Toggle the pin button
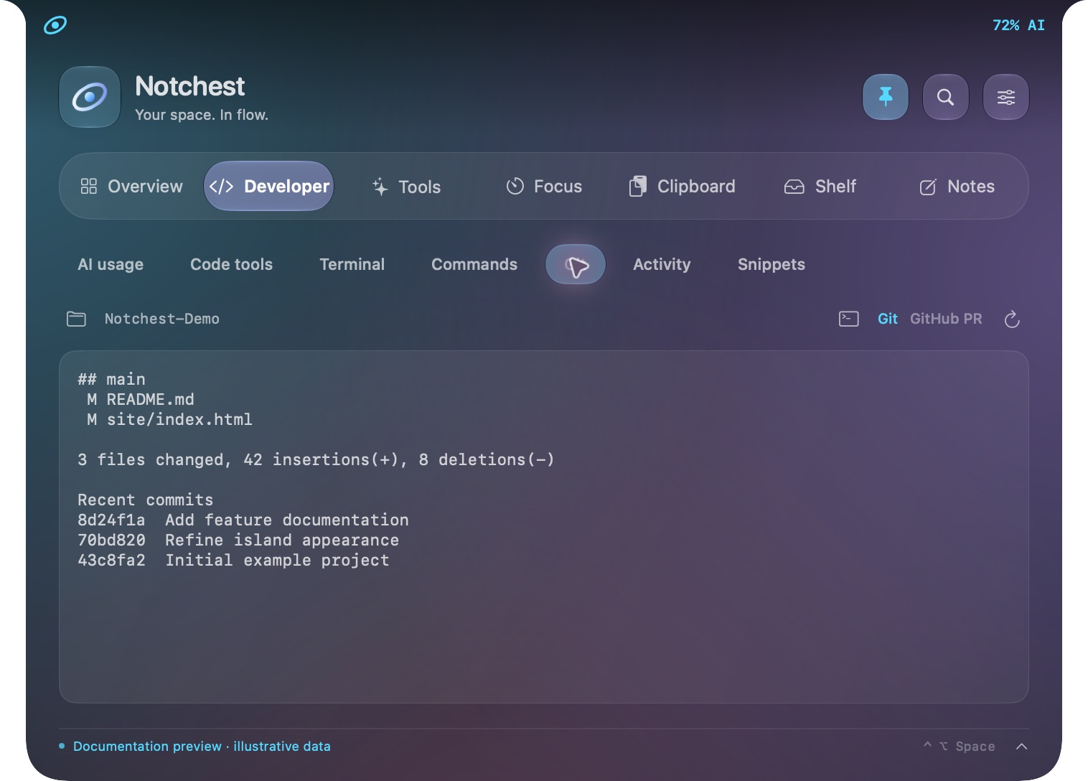Screen dimensions: 1088x781 coord(886,97)
